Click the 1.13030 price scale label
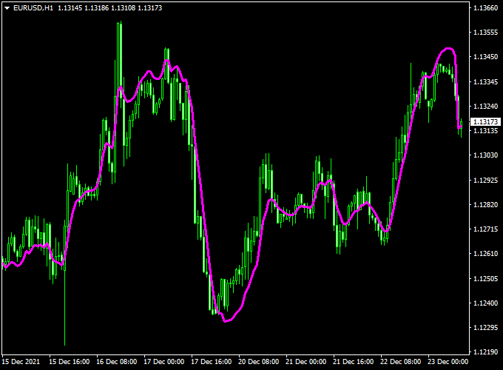 pyautogui.click(x=486, y=155)
